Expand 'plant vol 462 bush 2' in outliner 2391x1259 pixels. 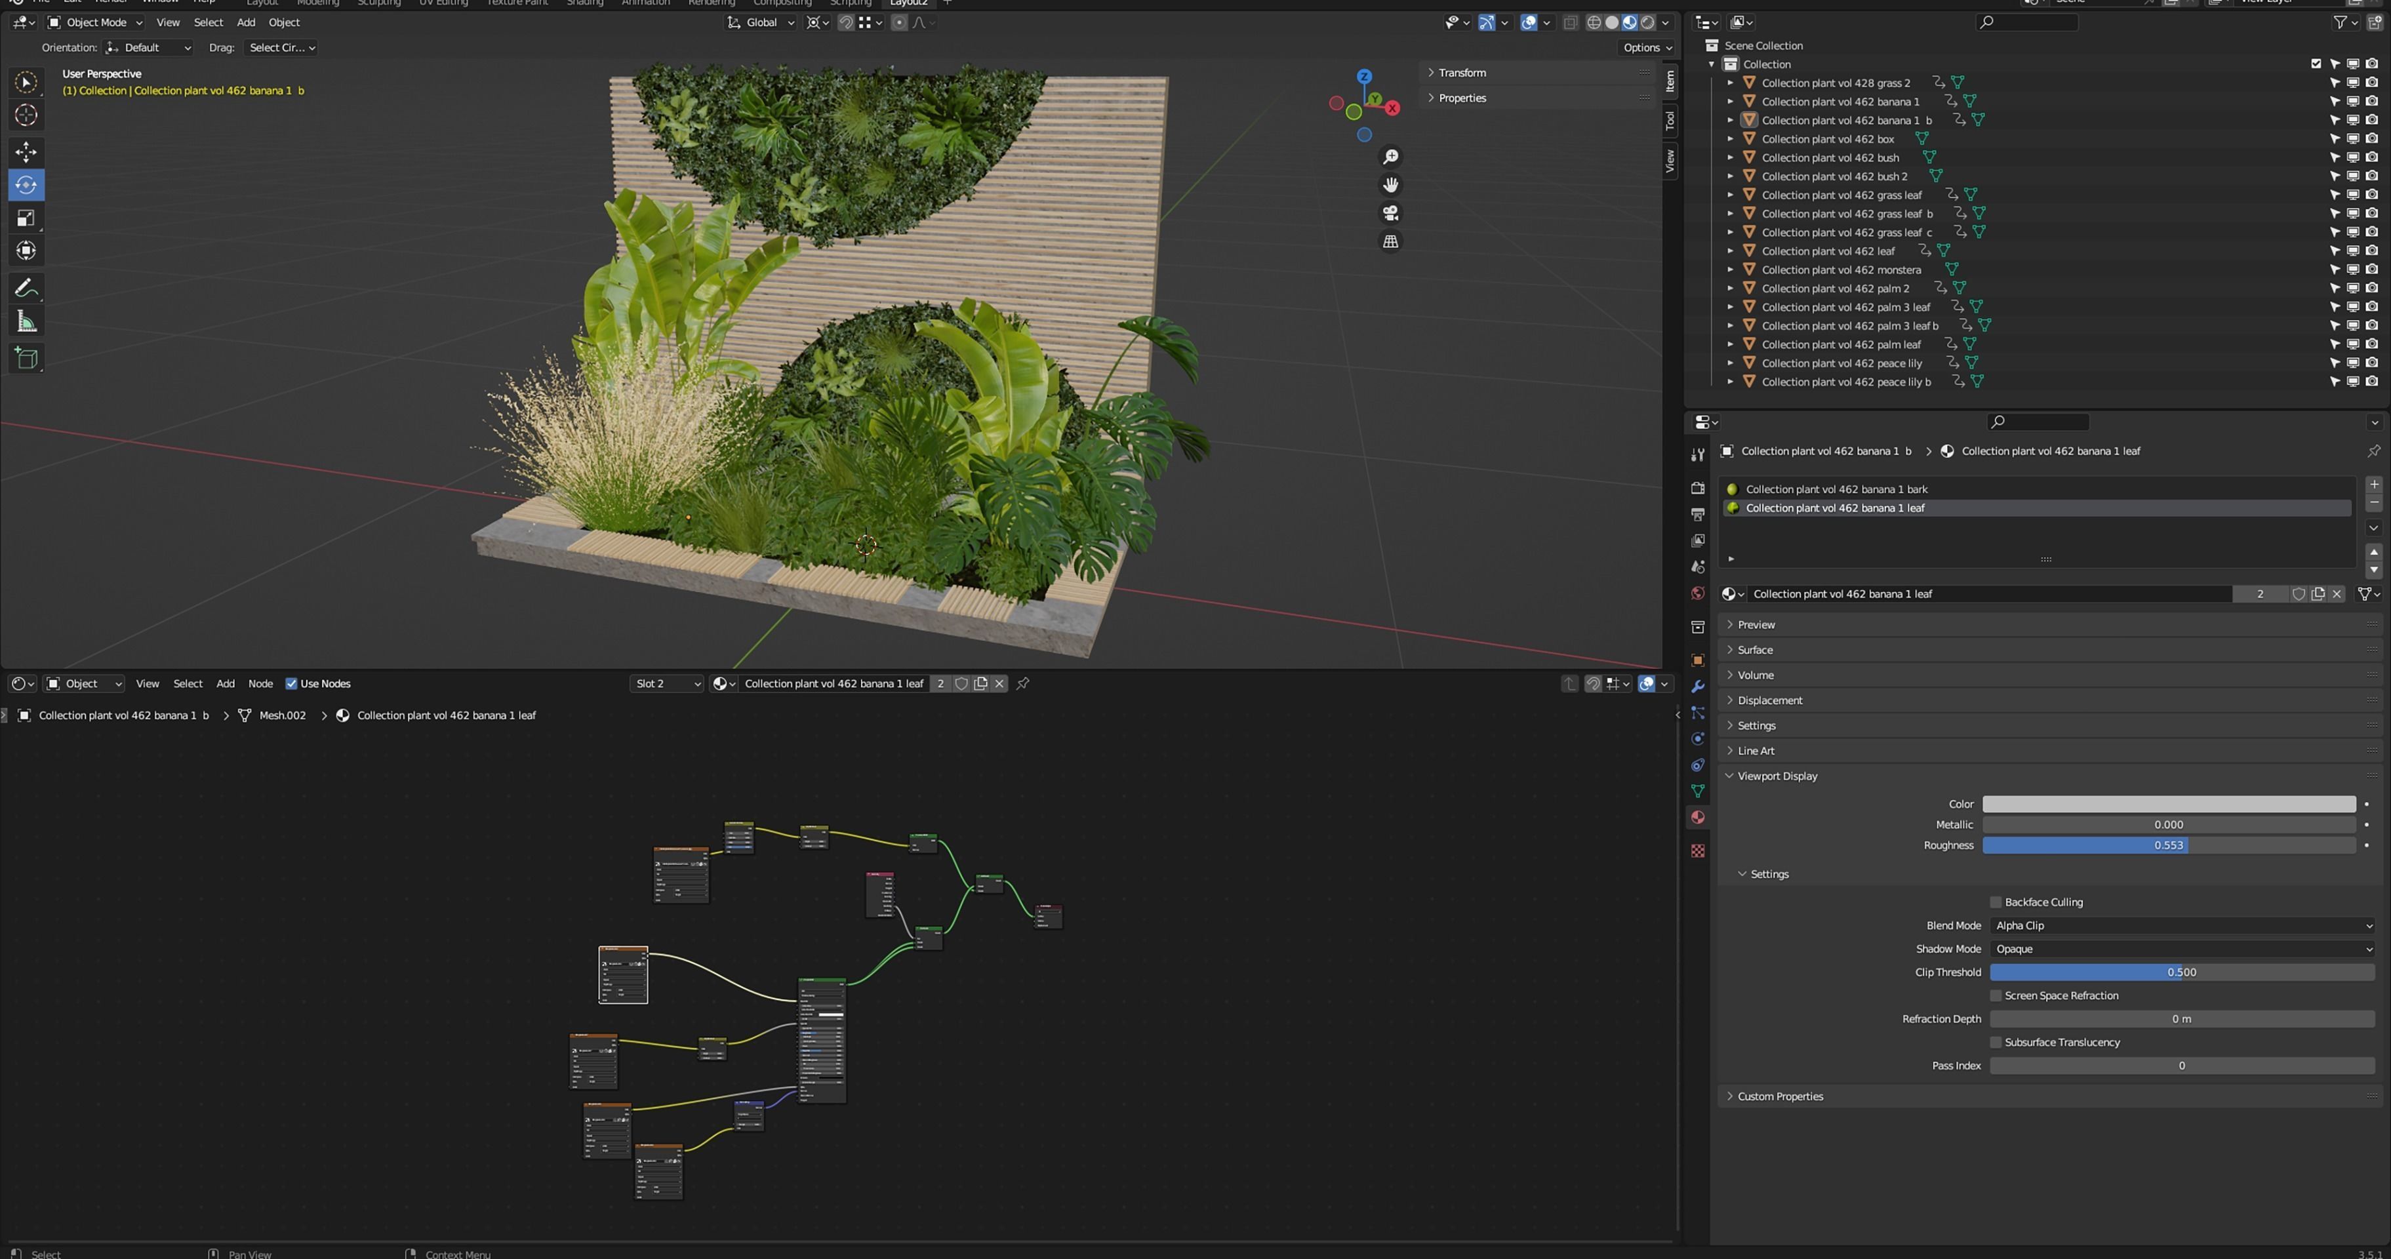tap(1730, 176)
